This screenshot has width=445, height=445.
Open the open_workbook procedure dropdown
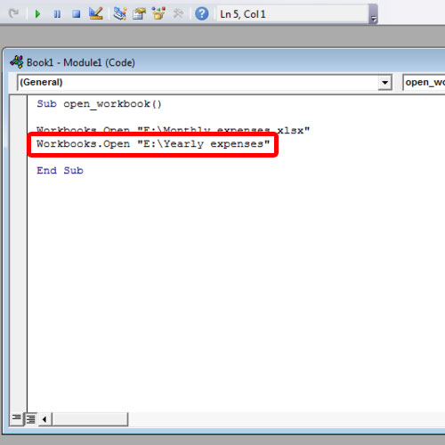[x=424, y=82]
